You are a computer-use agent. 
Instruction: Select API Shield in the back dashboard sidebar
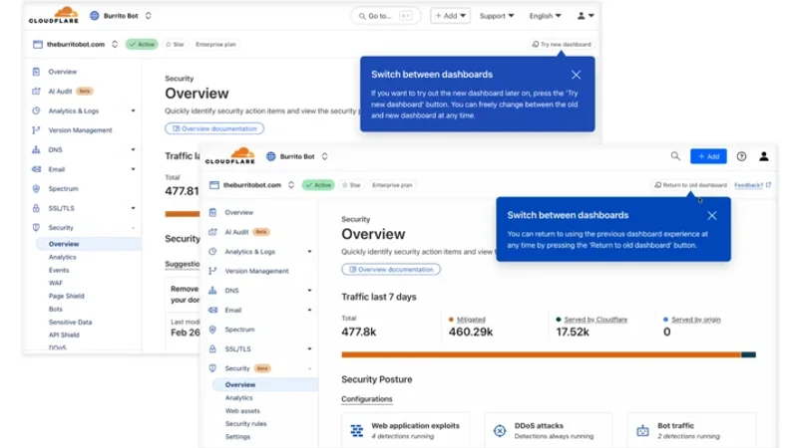pos(64,335)
